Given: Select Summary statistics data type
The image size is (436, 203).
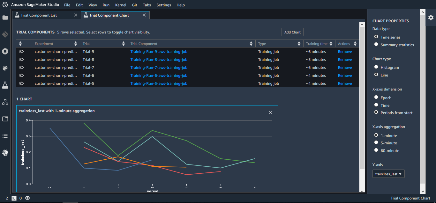Looking at the screenshot, I should click(x=376, y=44).
